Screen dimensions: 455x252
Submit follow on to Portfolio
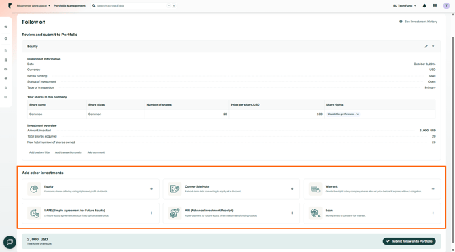tap(409, 241)
